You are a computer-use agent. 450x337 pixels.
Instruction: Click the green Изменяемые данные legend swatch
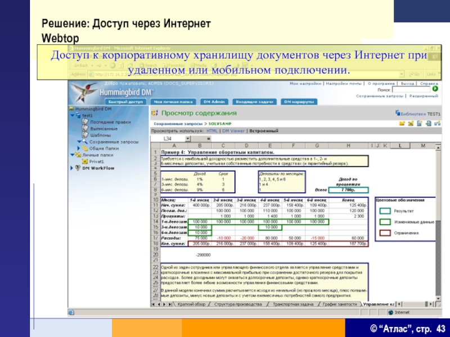coord(385,222)
